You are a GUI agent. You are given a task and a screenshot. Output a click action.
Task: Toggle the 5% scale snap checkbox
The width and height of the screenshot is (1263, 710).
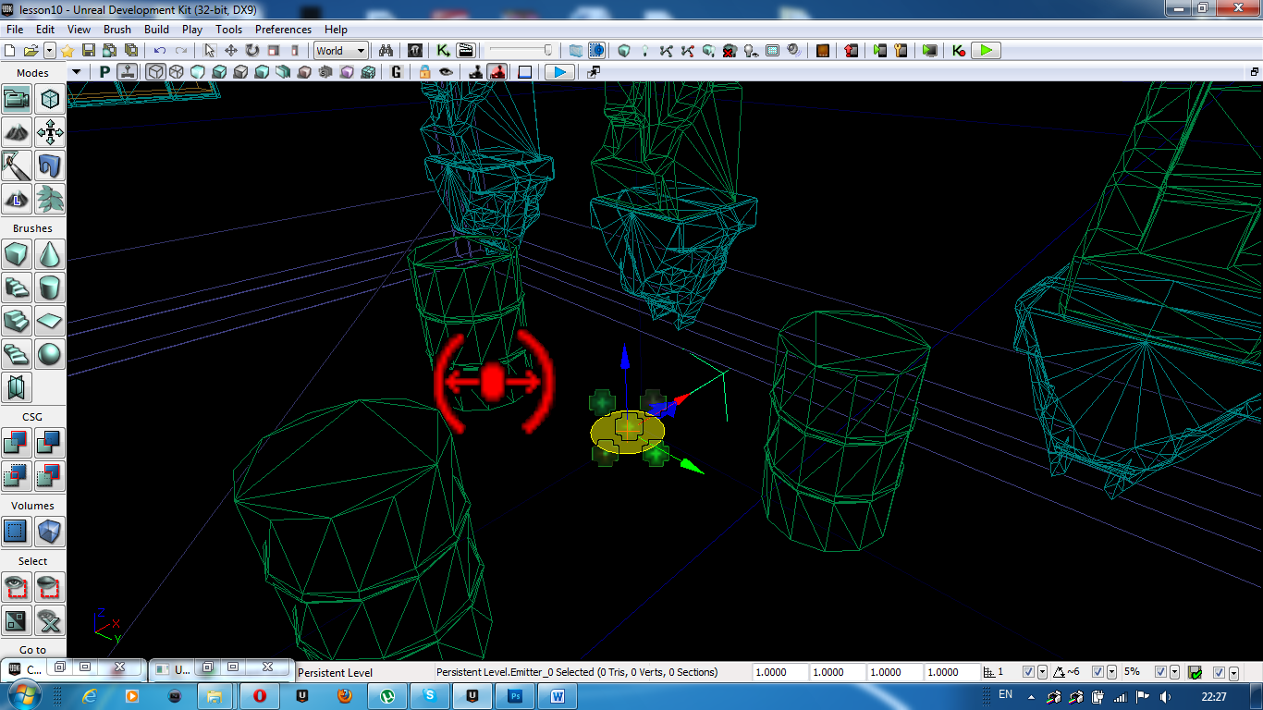pos(1161,672)
